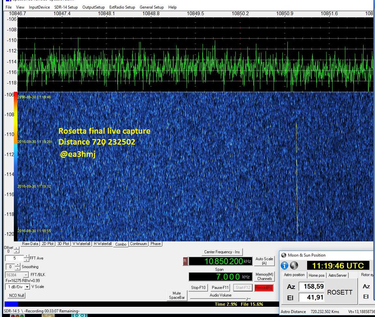
Task: Open the Home pos tab
Action: [x=316, y=275]
